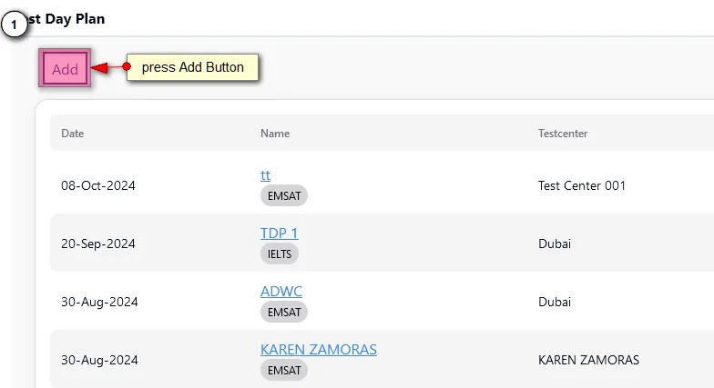Image resolution: width=714 pixels, height=388 pixels.
Task: Open the ADWC plan link
Action: coord(280,292)
